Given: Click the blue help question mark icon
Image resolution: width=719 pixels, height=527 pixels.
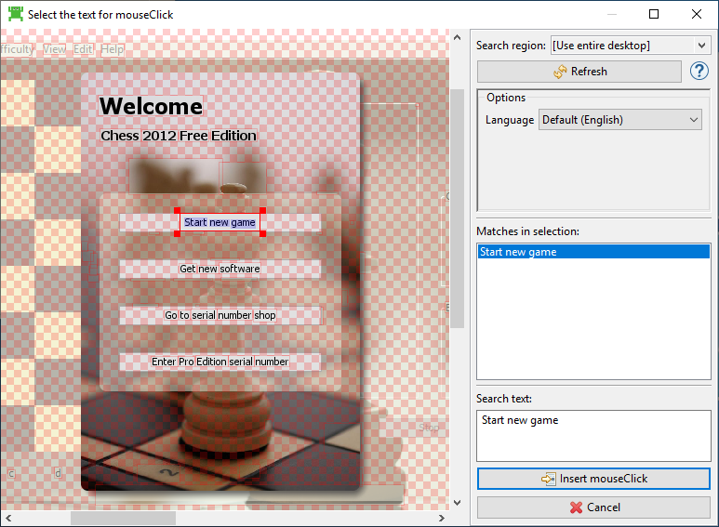Looking at the screenshot, I should click(699, 72).
